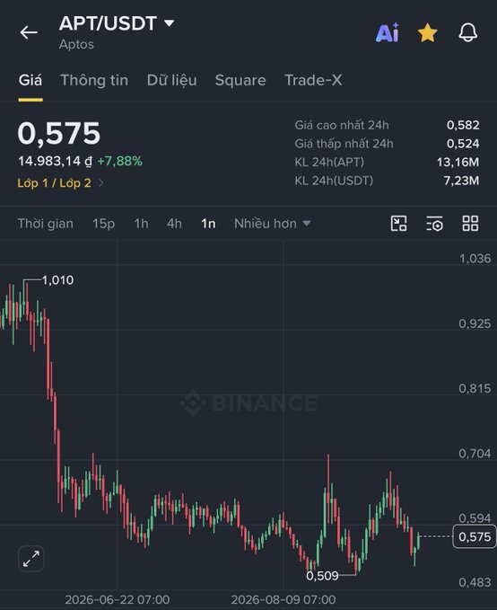Toggle the favorite star icon
497x610 pixels.
click(427, 32)
